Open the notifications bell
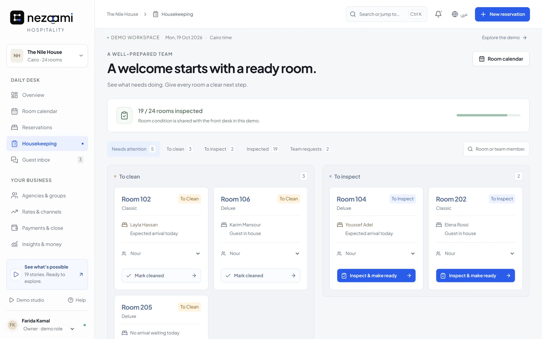This screenshot has height=339, width=542. [438, 14]
